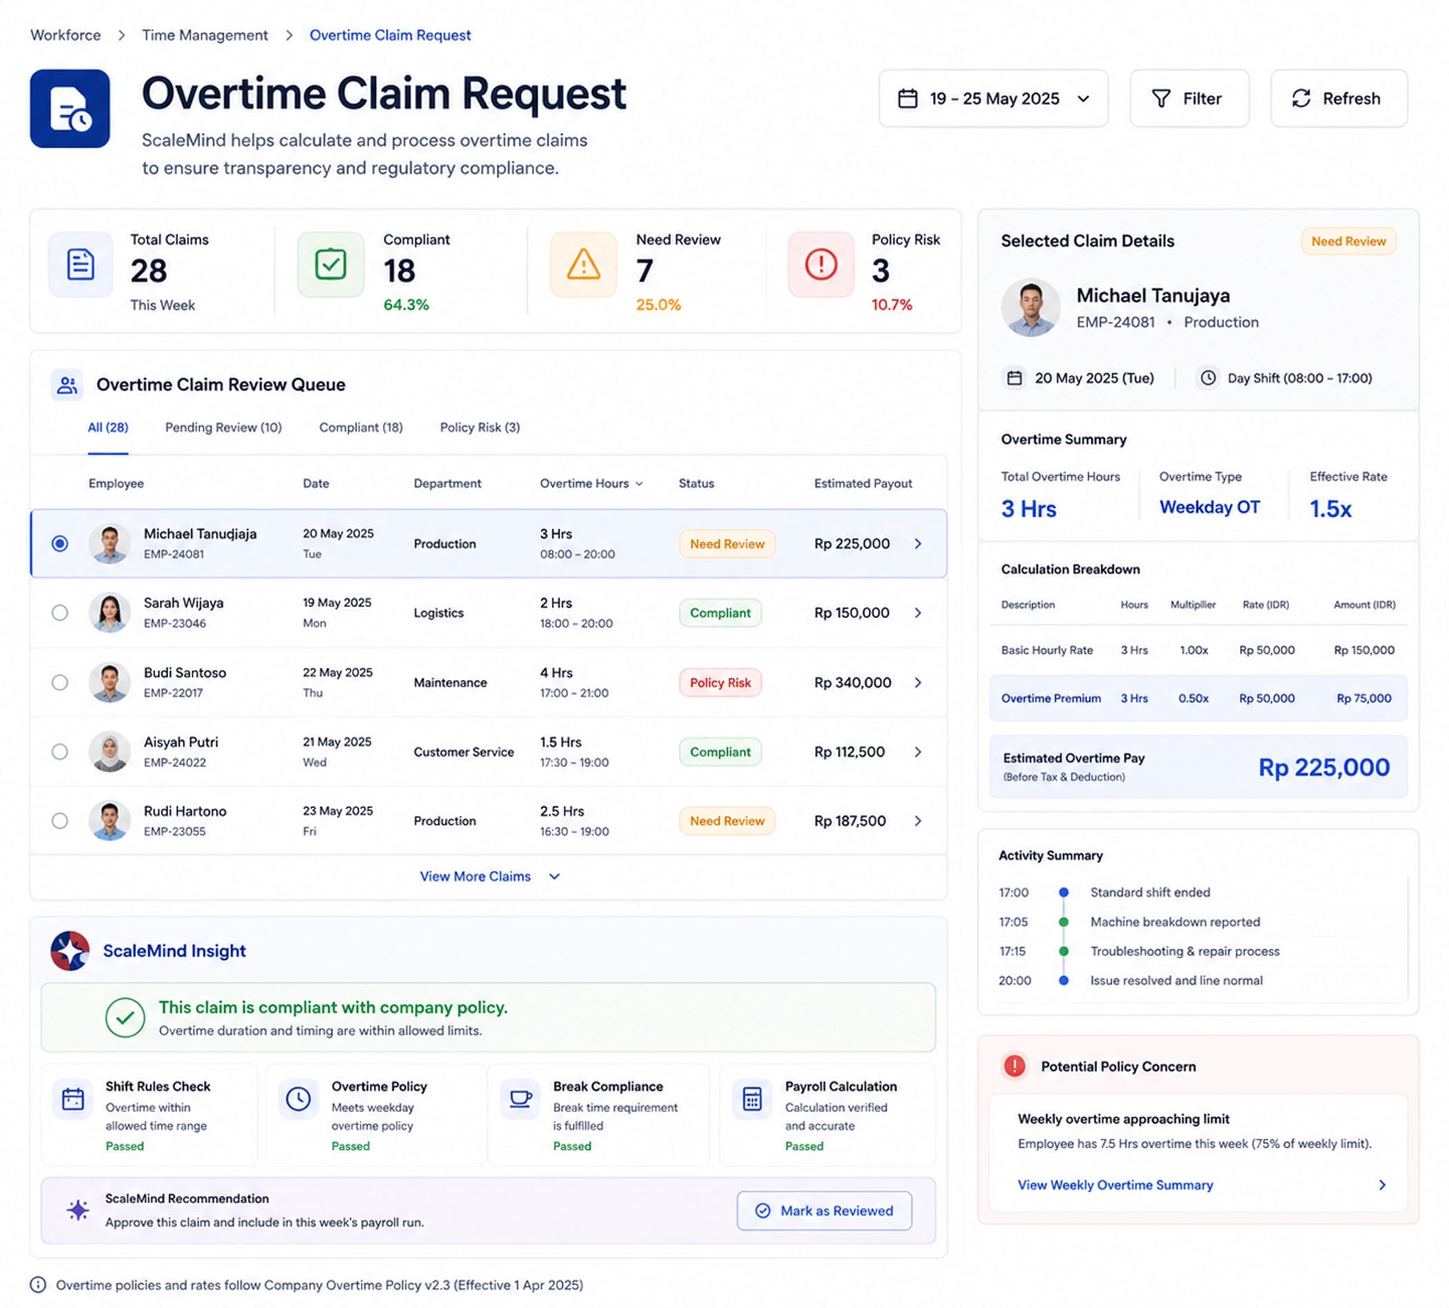Image resolution: width=1449 pixels, height=1308 pixels.
Task: Switch to the All (28) tab
Action: (x=108, y=428)
